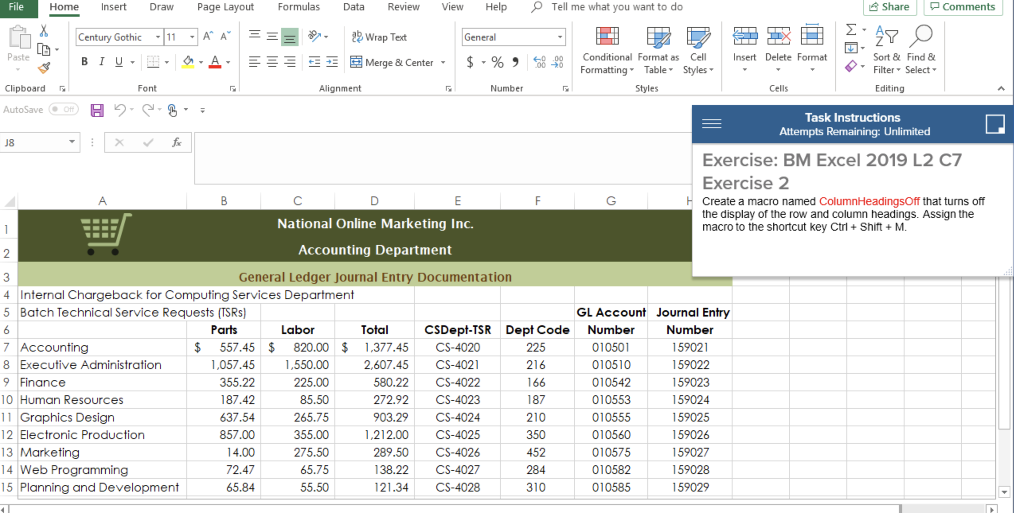Click the Format Painter brush icon
The image size is (1014, 513).
click(x=44, y=68)
